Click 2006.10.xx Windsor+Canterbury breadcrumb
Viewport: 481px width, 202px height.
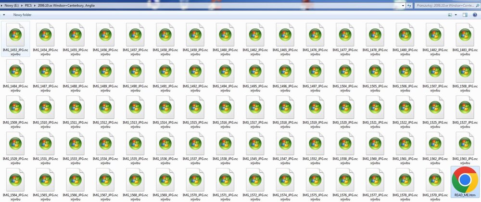66,5
